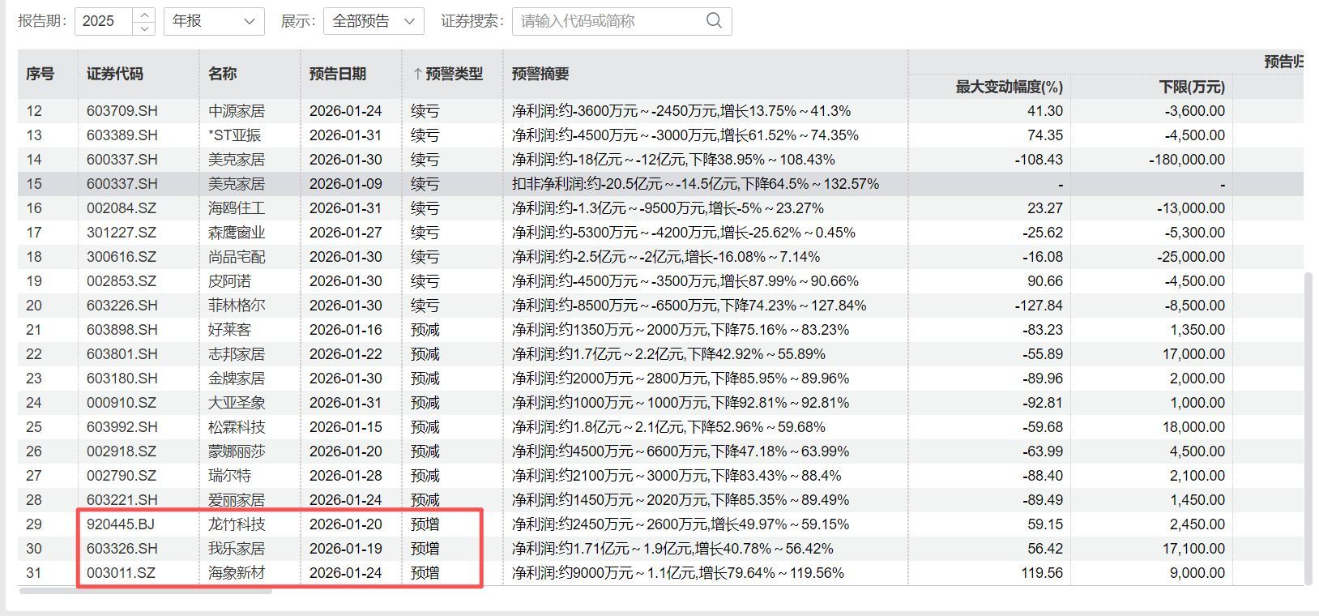Click stock code 603326.SH
This screenshot has height=616, width=1319.
(x=122, y=549)
